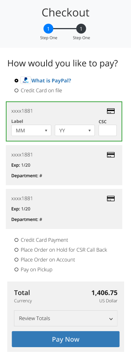Image resolution: width=131 pixels, height=361 pixels.
Task: Focus the CSC input field
Action: pos(108,131)
